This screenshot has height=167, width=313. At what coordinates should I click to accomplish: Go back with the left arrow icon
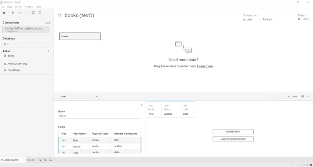pos(13,13)
